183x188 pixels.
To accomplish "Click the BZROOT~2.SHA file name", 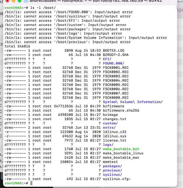I will (116, 55).
